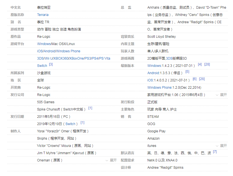Select the producer Victor "Crowno" Moura
Screen dimensions: 233x176
coord(65,146)
